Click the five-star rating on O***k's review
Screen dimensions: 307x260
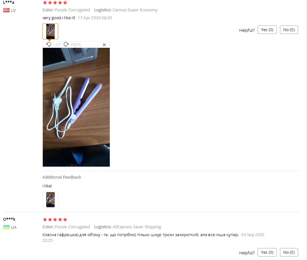(55, 219)
